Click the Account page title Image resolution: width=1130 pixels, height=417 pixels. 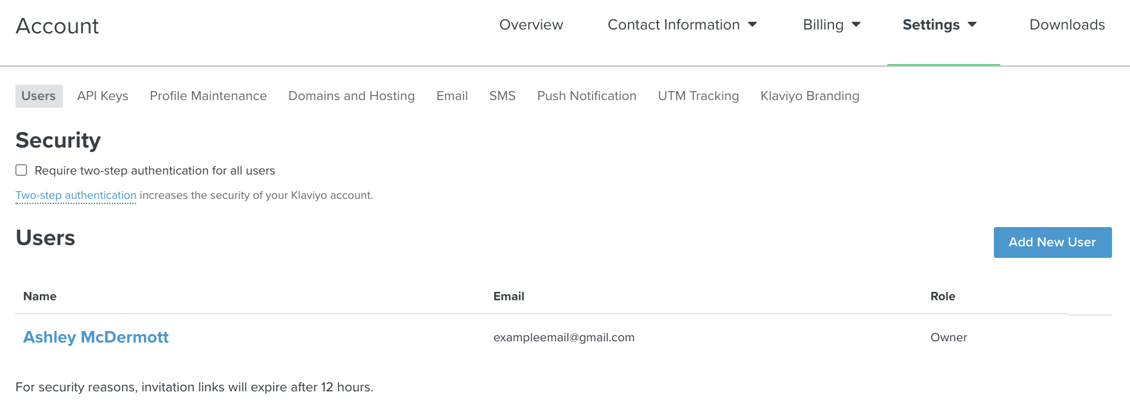tap(57, 26)
